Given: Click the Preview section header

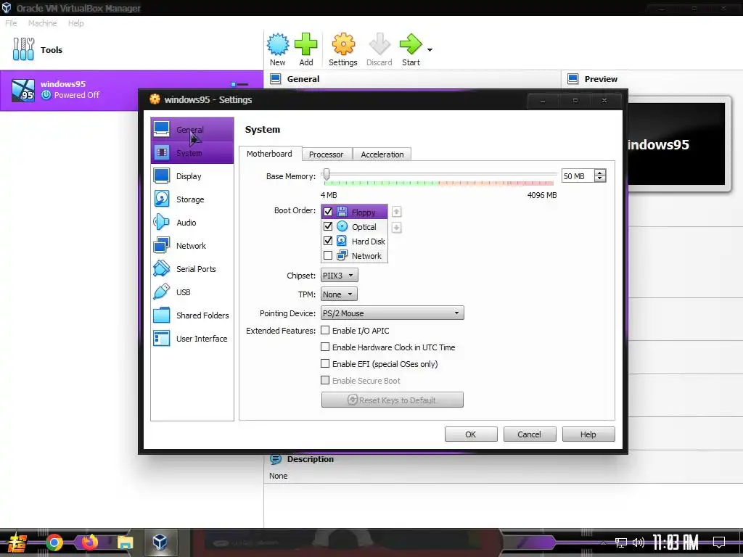Looking at the screenshot, I should coord(601,79).
